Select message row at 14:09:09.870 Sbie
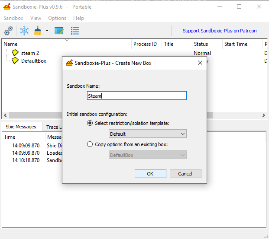Screen dimensions: 269x239 (32, 145)
